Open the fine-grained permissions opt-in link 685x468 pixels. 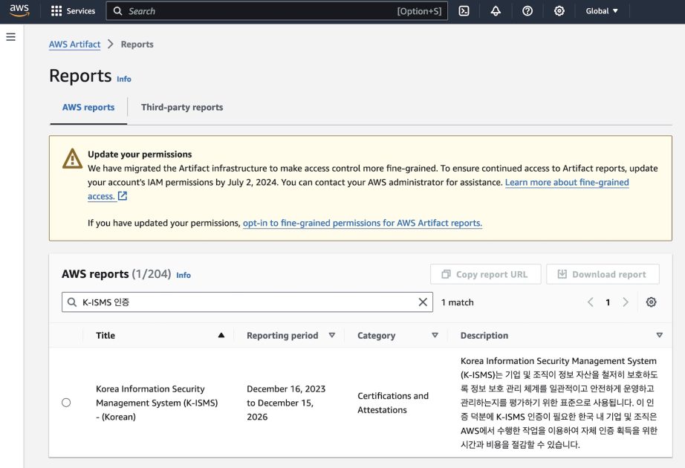pos(362,222)
